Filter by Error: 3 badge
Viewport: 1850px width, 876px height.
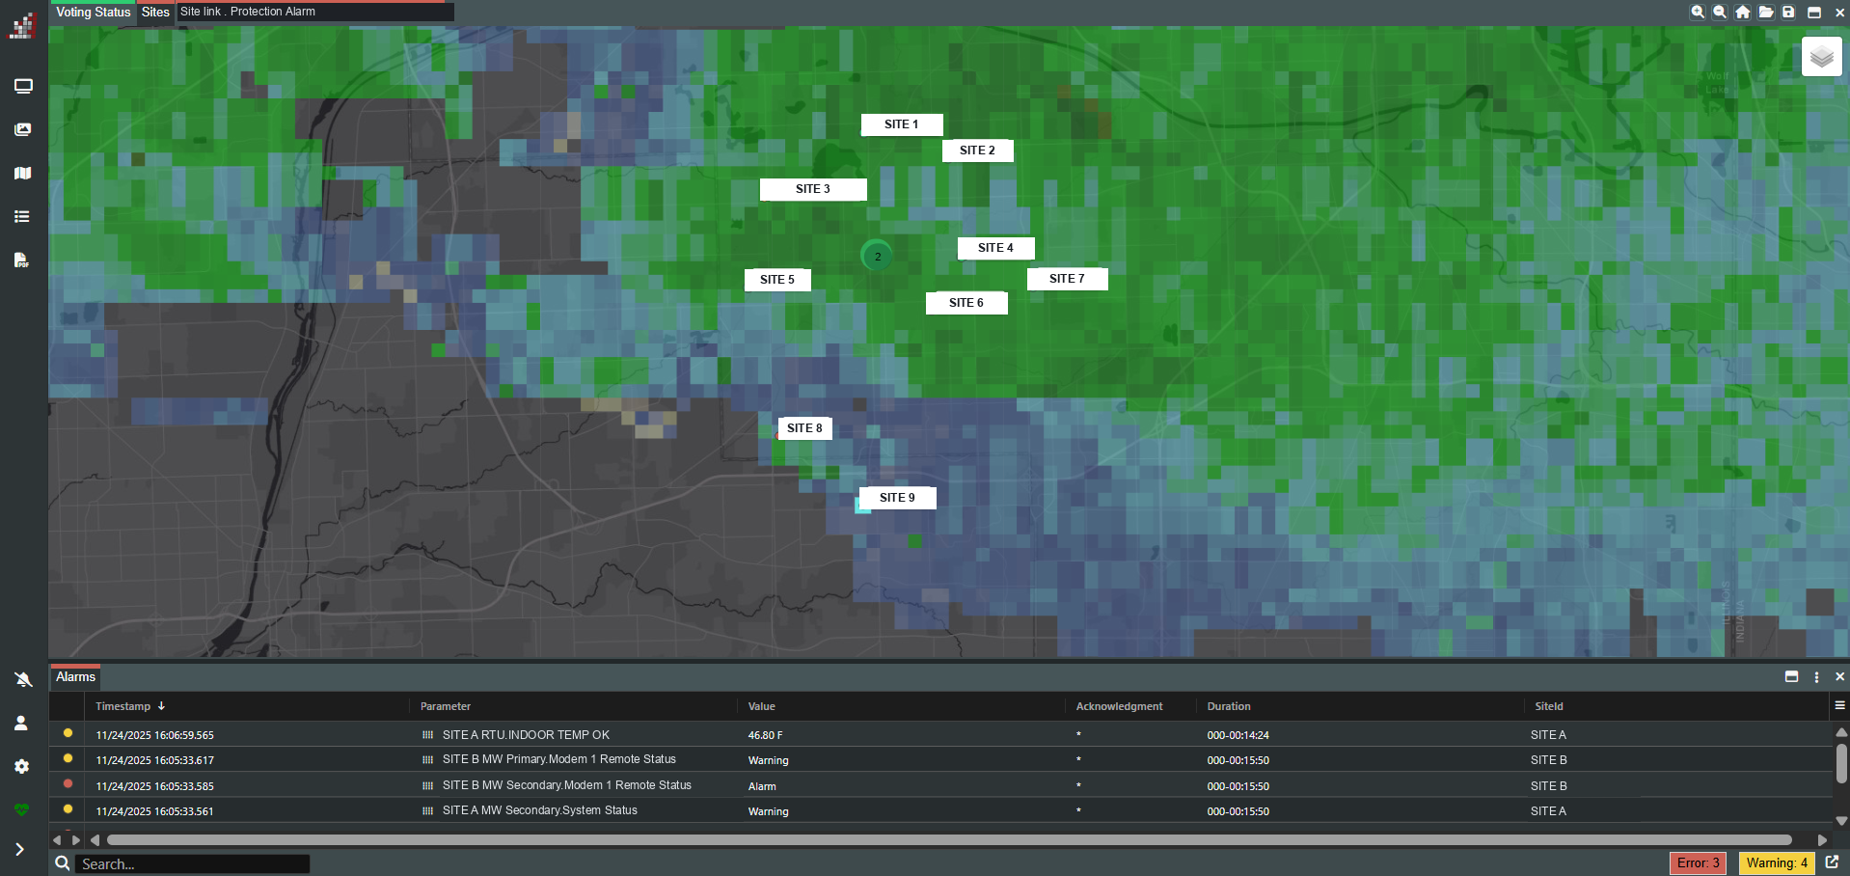click(1698, 863)
